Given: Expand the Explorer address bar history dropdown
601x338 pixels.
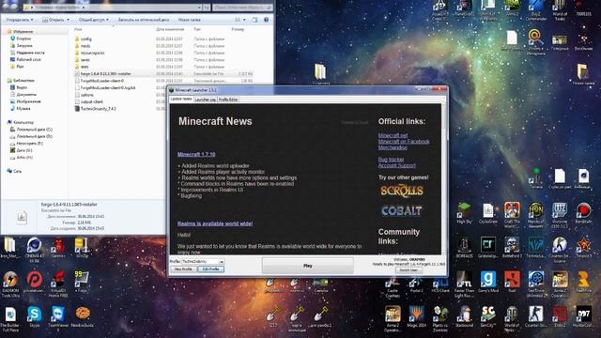Looking at the screenshot, I should (199, 7).
